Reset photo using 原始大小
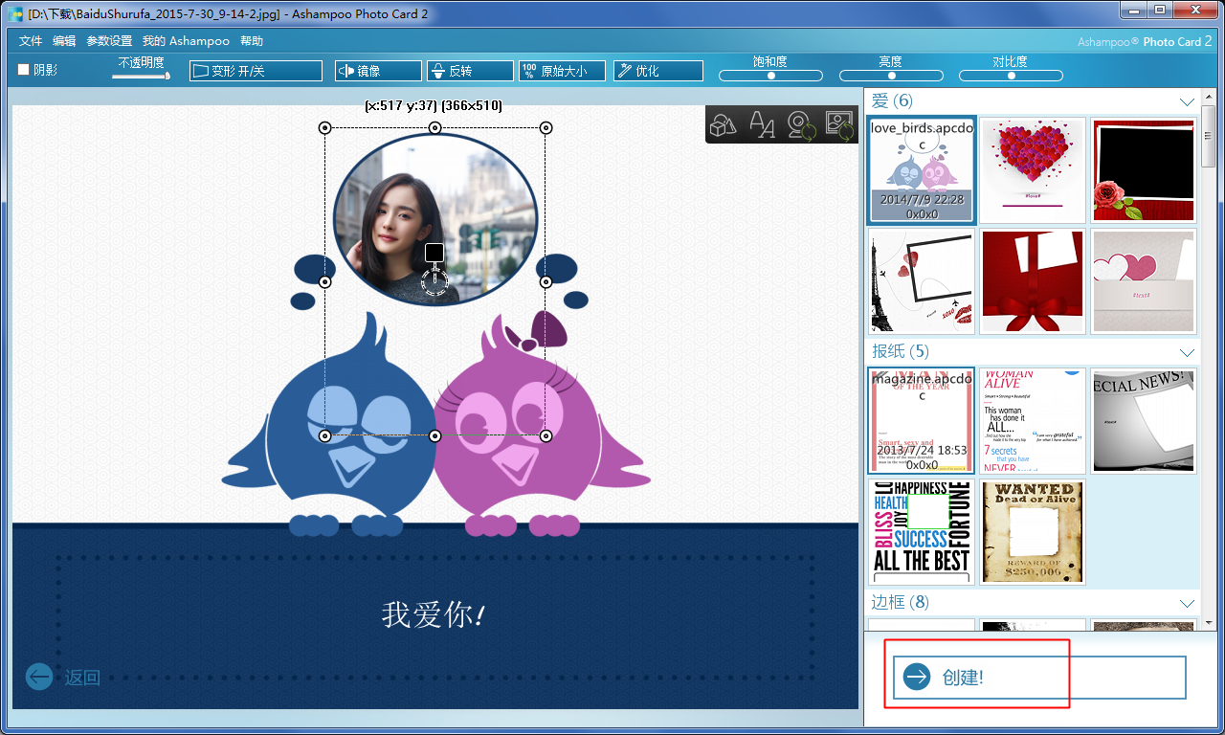 tap(562, 71)
